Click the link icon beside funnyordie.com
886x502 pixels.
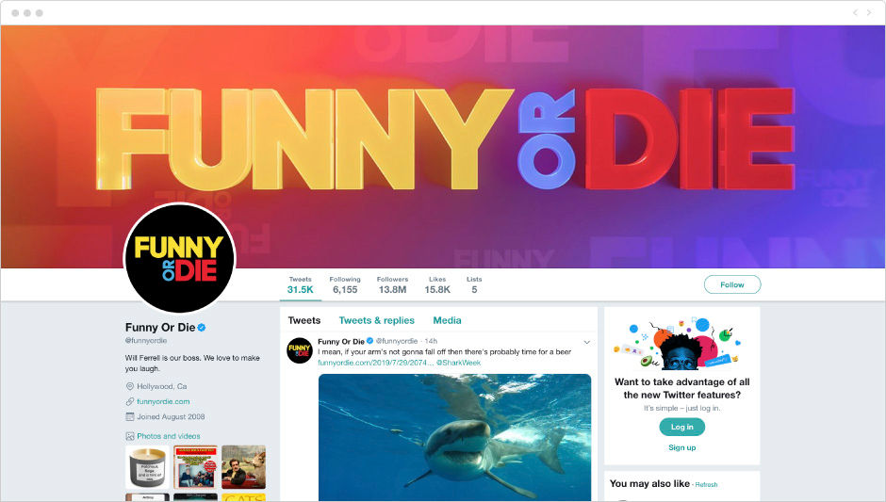tap(129, 401)
